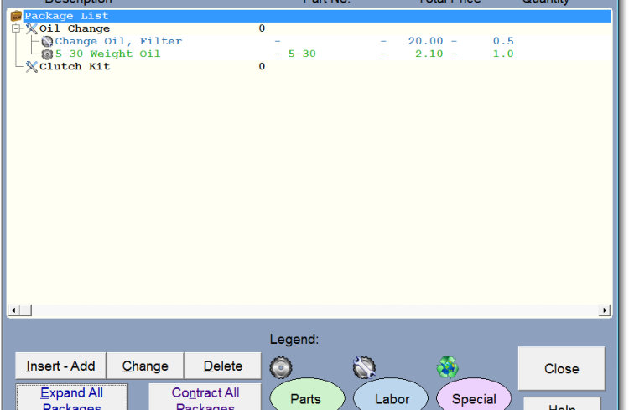Click the Clutch Kit tools icon

point(32,66)
